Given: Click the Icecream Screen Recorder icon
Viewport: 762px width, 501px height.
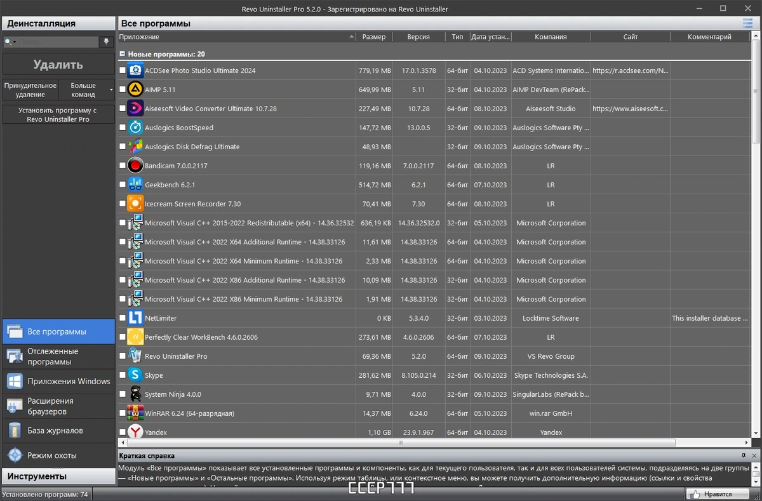Looking at the screenshot, I should (135, 204).
